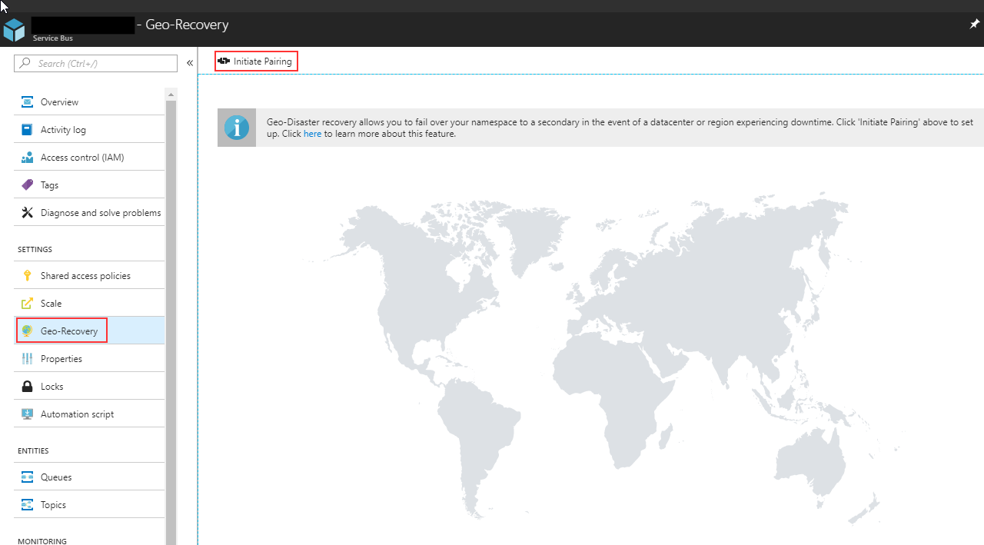Follow the 'here' link in the info banner
Viewport: 984px width, 545px height.
tap(312, 134)
